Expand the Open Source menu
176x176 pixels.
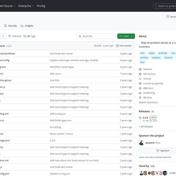click(8, 6)
